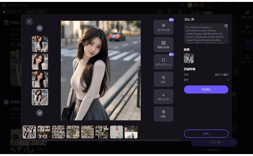
Task: Open the second bottom strip collage thumbnail
Action: [x=44, y=132]
